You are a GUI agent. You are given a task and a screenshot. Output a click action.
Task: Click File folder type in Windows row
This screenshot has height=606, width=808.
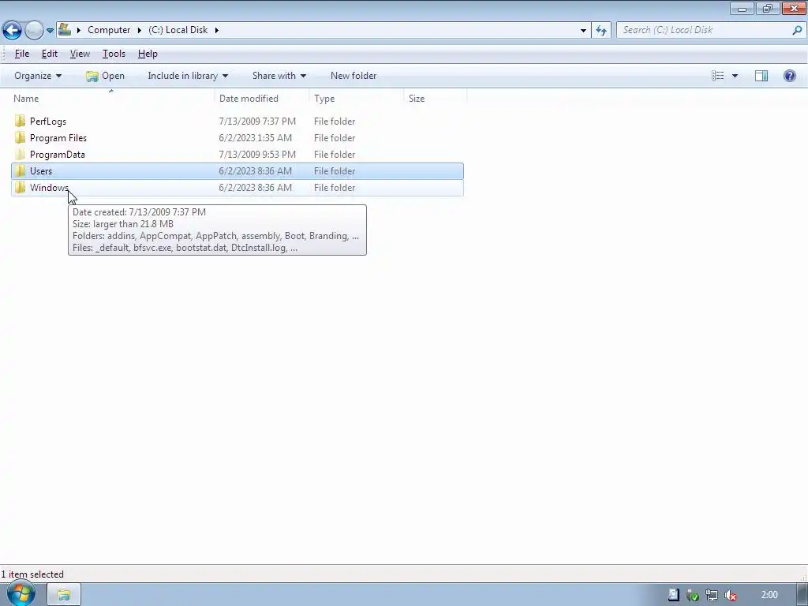tap(335, 188)
